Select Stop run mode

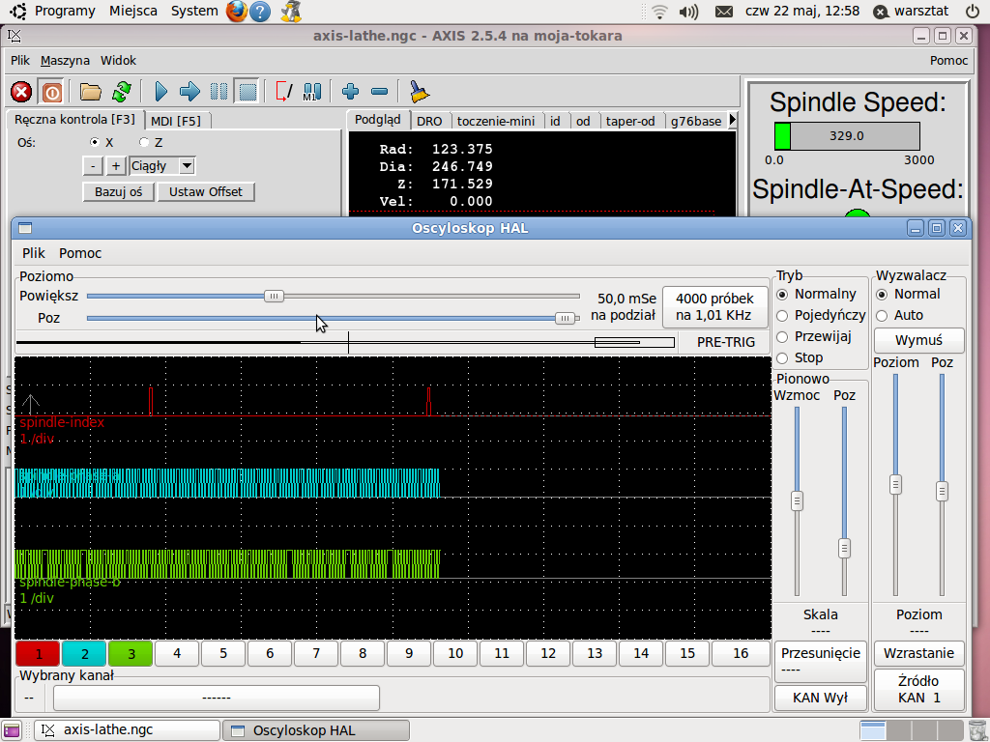tap(782, 358)
